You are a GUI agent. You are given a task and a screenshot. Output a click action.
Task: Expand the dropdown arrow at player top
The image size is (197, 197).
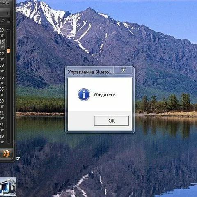(x=7, y=13)
